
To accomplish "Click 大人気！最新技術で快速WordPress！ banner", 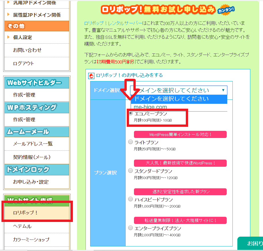I will tap(180, 163).
